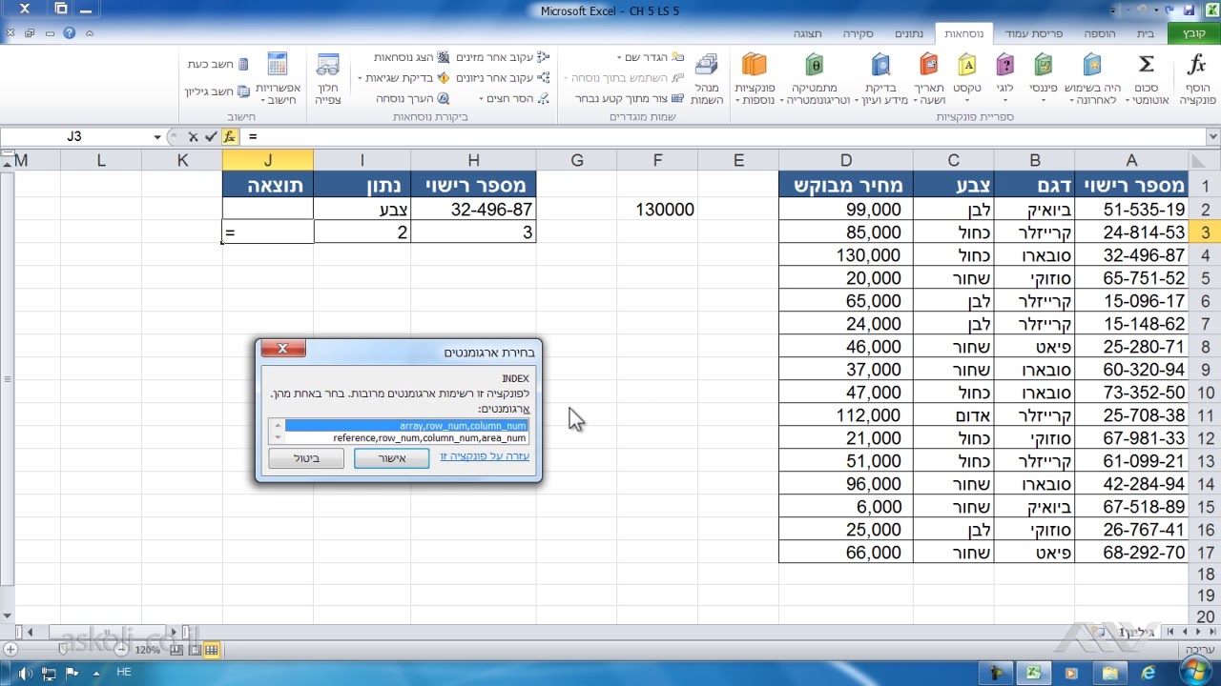Open the Financial (פיננסי) functions book
This screenshot has height=686, width=1221.
point(1045,78)
